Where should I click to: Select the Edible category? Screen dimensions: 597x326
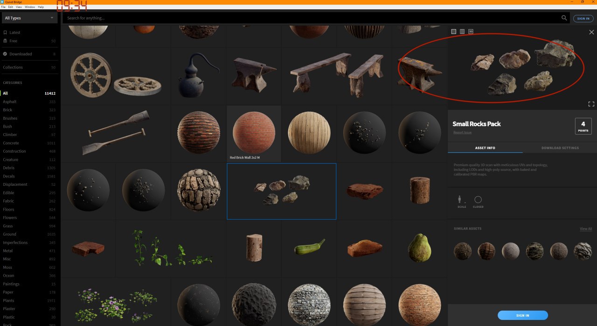pos(29,193)
